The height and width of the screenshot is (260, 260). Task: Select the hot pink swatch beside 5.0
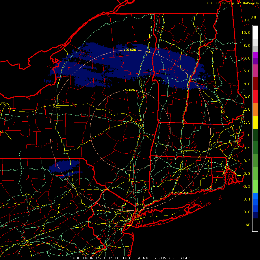[255, 71]
